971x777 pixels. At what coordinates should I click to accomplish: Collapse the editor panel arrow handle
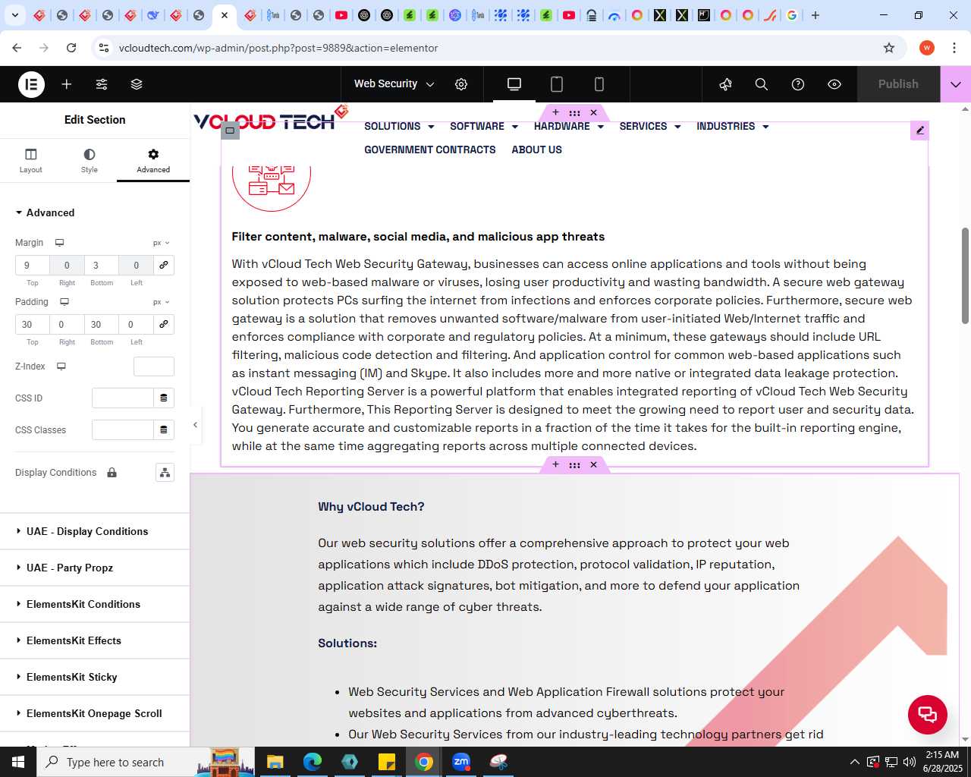coord(195,425)
